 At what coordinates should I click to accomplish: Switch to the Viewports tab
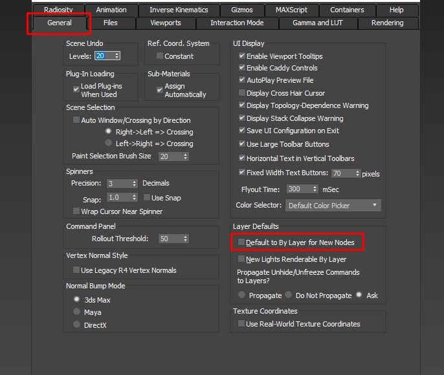166,23
